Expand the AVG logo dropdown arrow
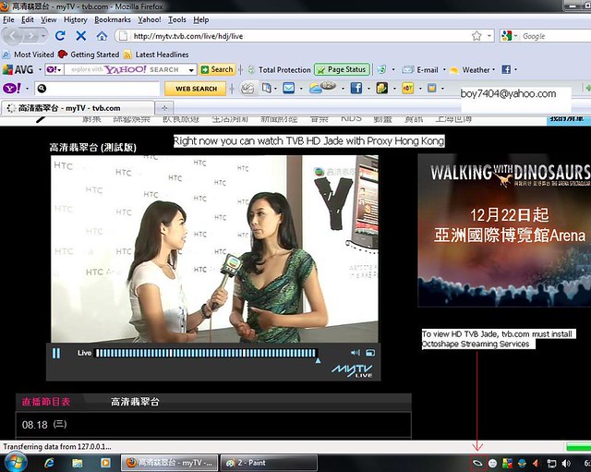Viewport: 591px width, 472px height. [40, 70]
